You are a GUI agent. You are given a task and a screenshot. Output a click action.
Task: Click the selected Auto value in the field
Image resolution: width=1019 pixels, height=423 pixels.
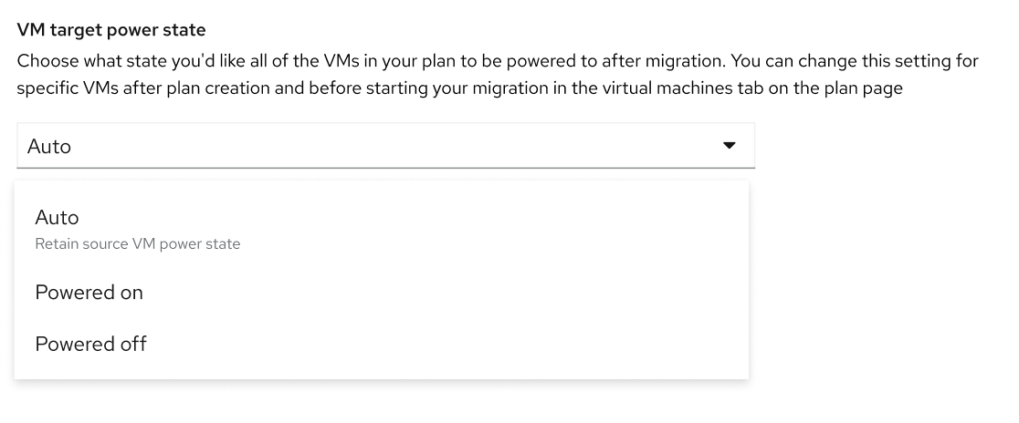49,147
